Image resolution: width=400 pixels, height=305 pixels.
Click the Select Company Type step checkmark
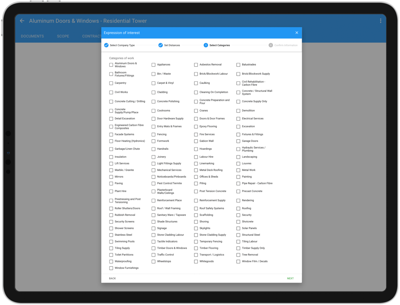click(x=106, y=45)
